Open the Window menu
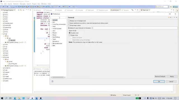The width and height of the screenshot is (179, 100). click(44, 4)
